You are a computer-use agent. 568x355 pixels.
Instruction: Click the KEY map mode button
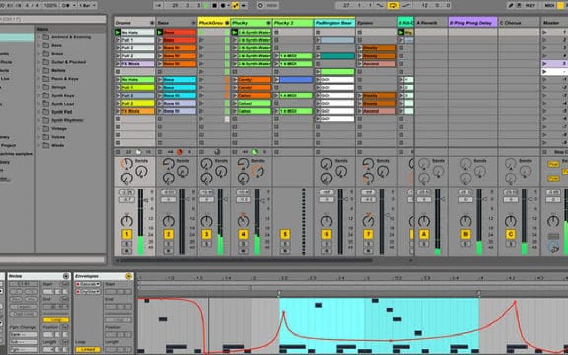pos(531,5)
